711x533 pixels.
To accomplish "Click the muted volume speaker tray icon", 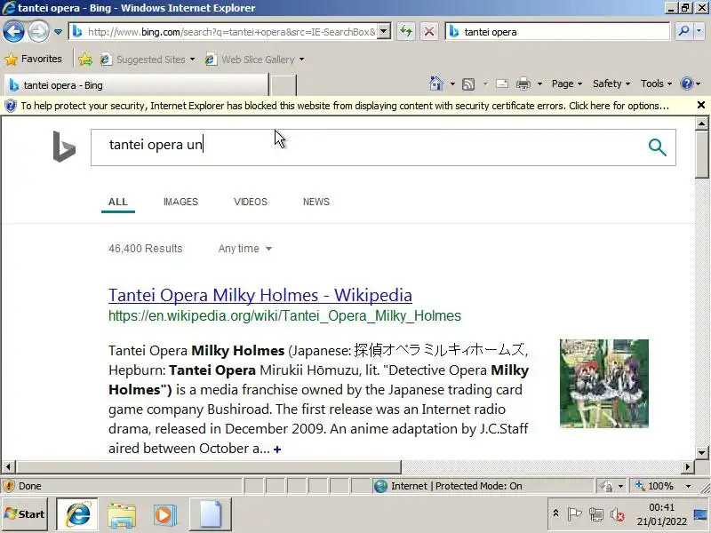I will 617,514.
